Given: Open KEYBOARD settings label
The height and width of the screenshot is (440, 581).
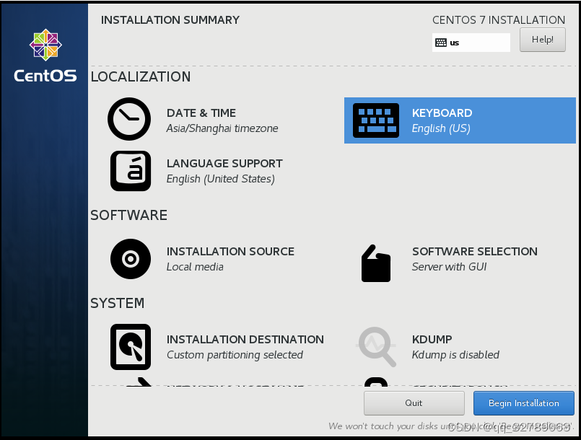Looking at the screenshot, I should 442,113.
